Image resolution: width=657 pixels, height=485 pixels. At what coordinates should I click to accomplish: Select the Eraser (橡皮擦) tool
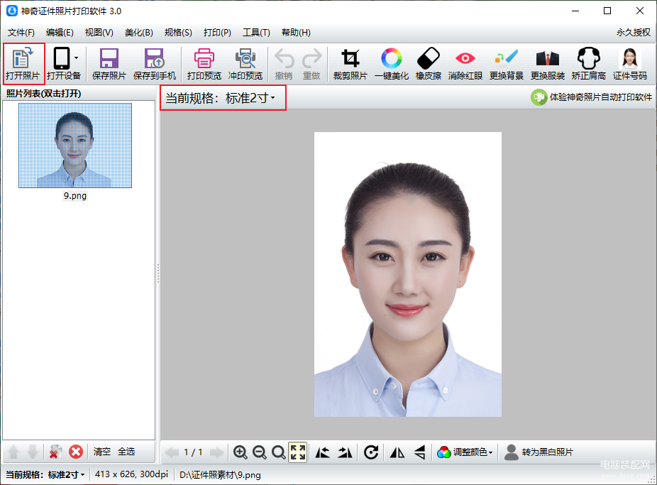tap(429, 64)
